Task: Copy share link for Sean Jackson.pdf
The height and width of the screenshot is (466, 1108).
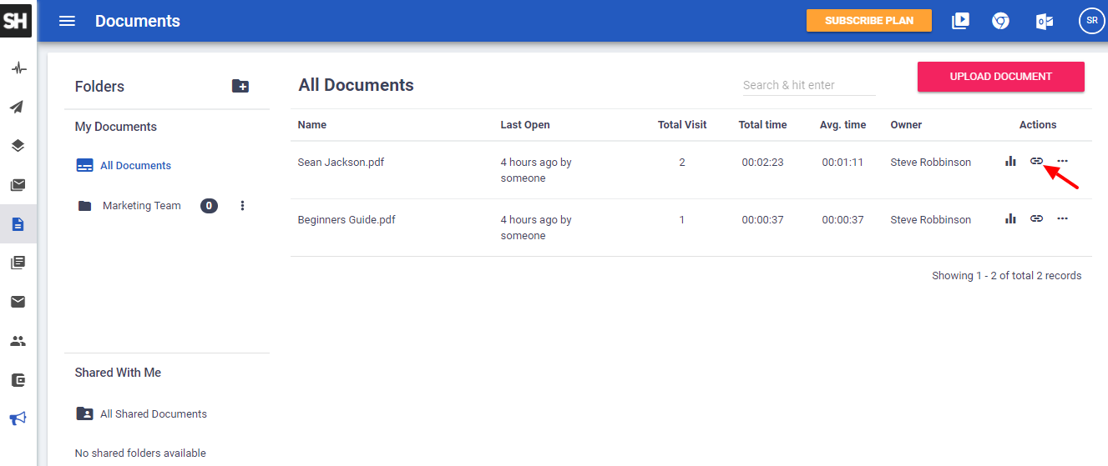Action: 1036,162
